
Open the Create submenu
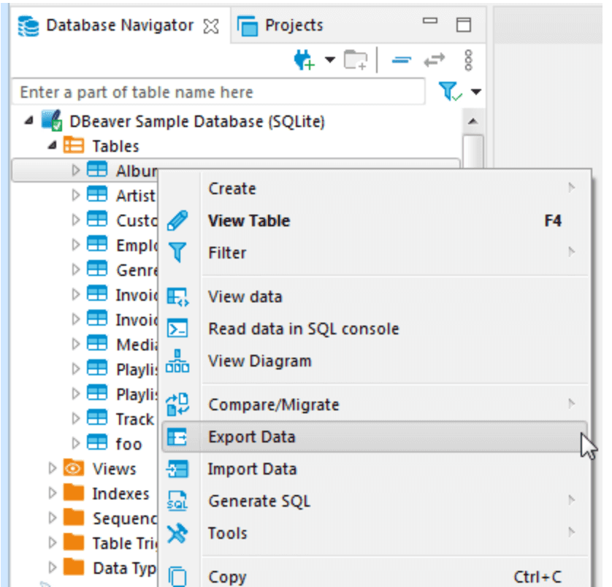click(375, 188)
